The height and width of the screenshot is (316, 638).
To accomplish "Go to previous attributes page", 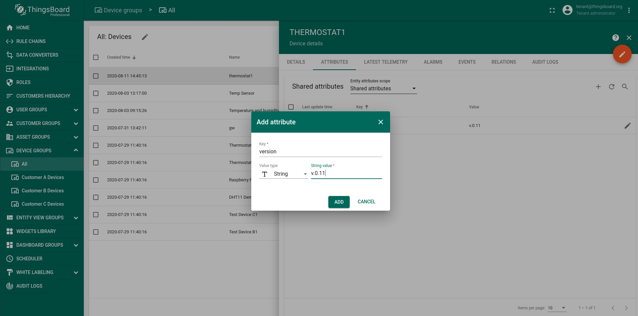I will point(613,308).
